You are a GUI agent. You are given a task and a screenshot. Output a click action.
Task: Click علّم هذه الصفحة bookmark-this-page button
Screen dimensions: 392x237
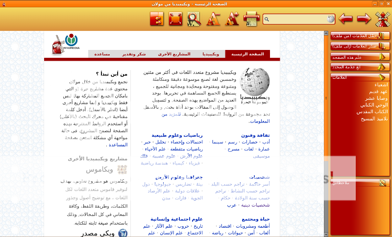click(360, 57)
